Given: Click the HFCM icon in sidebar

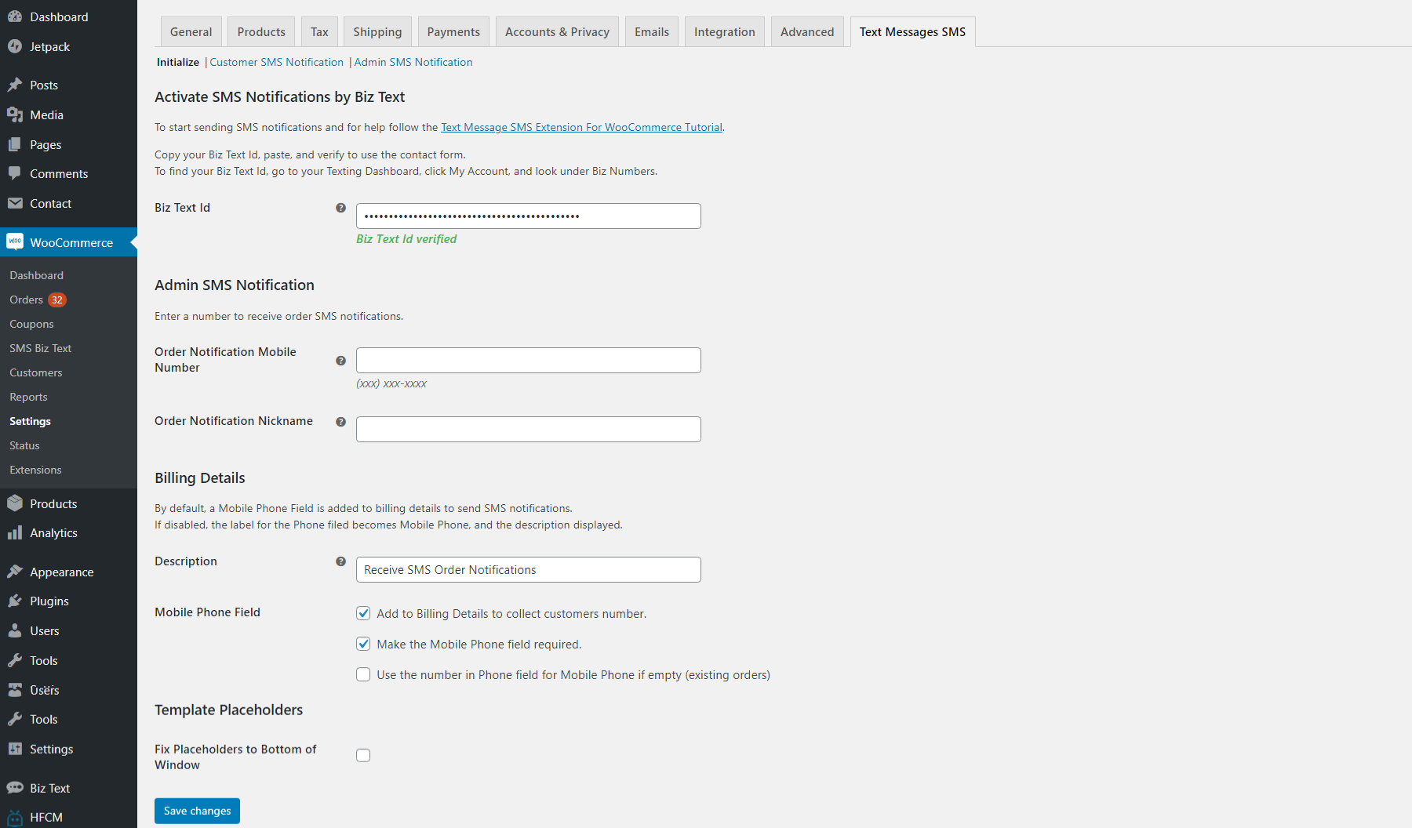Looking at the screenshot, I should (15, 817).
